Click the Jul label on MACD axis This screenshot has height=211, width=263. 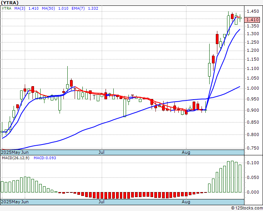(x=101, y=202)
